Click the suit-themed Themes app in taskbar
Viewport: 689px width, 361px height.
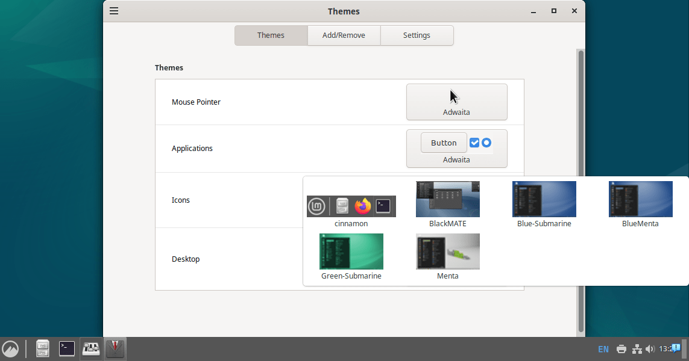(115, 348)
